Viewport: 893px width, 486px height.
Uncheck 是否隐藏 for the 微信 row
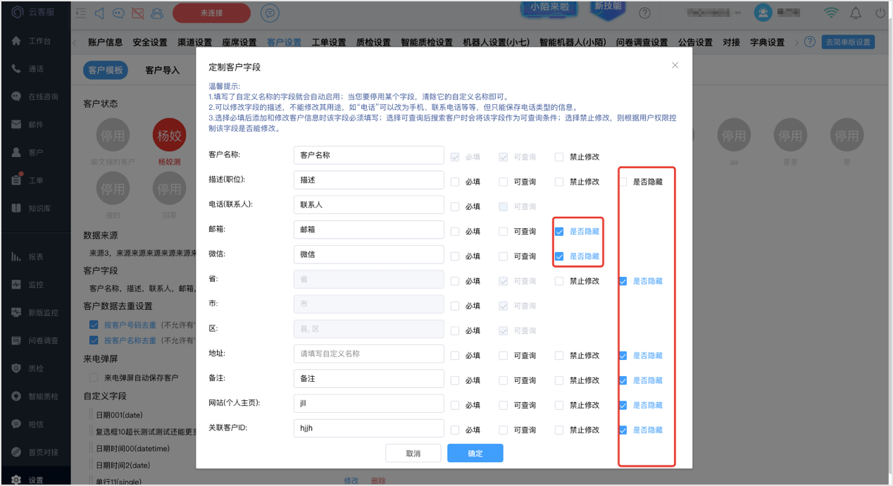point(559,256)
